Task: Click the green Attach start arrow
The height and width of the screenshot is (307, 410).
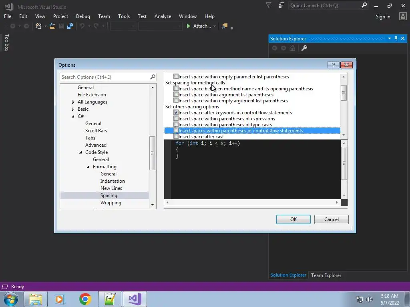Action: tap(188, 26)
